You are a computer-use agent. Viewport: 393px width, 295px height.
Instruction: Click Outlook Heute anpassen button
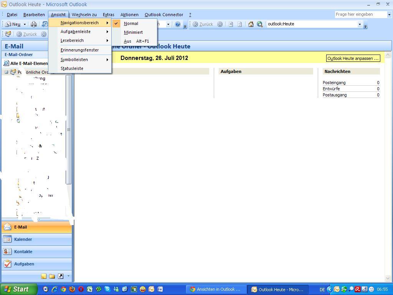pyautogui.click(x=353, y=58)
